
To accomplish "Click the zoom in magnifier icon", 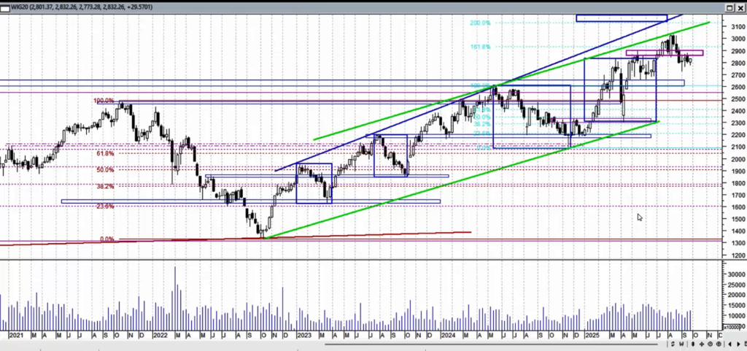I will point(719,344).
